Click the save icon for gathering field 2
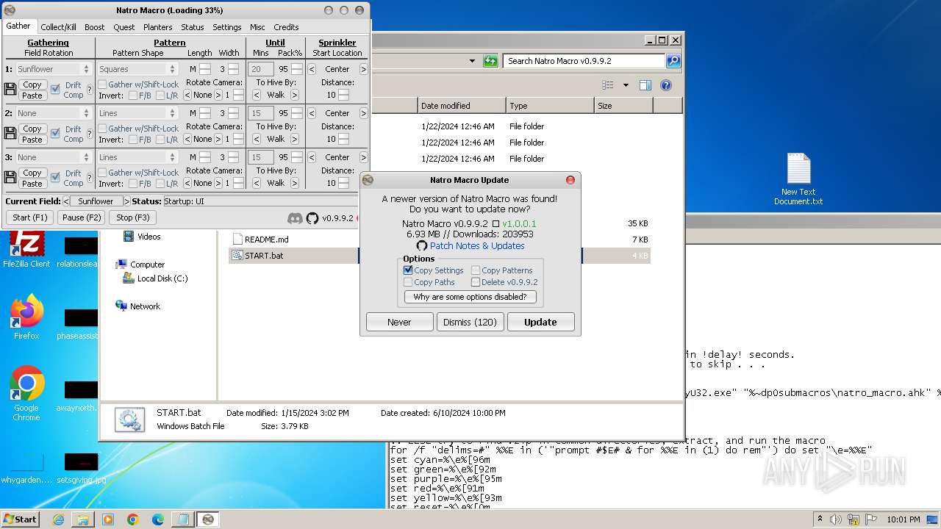The width and height of the screenshot is (941, 529). (10, 134)
